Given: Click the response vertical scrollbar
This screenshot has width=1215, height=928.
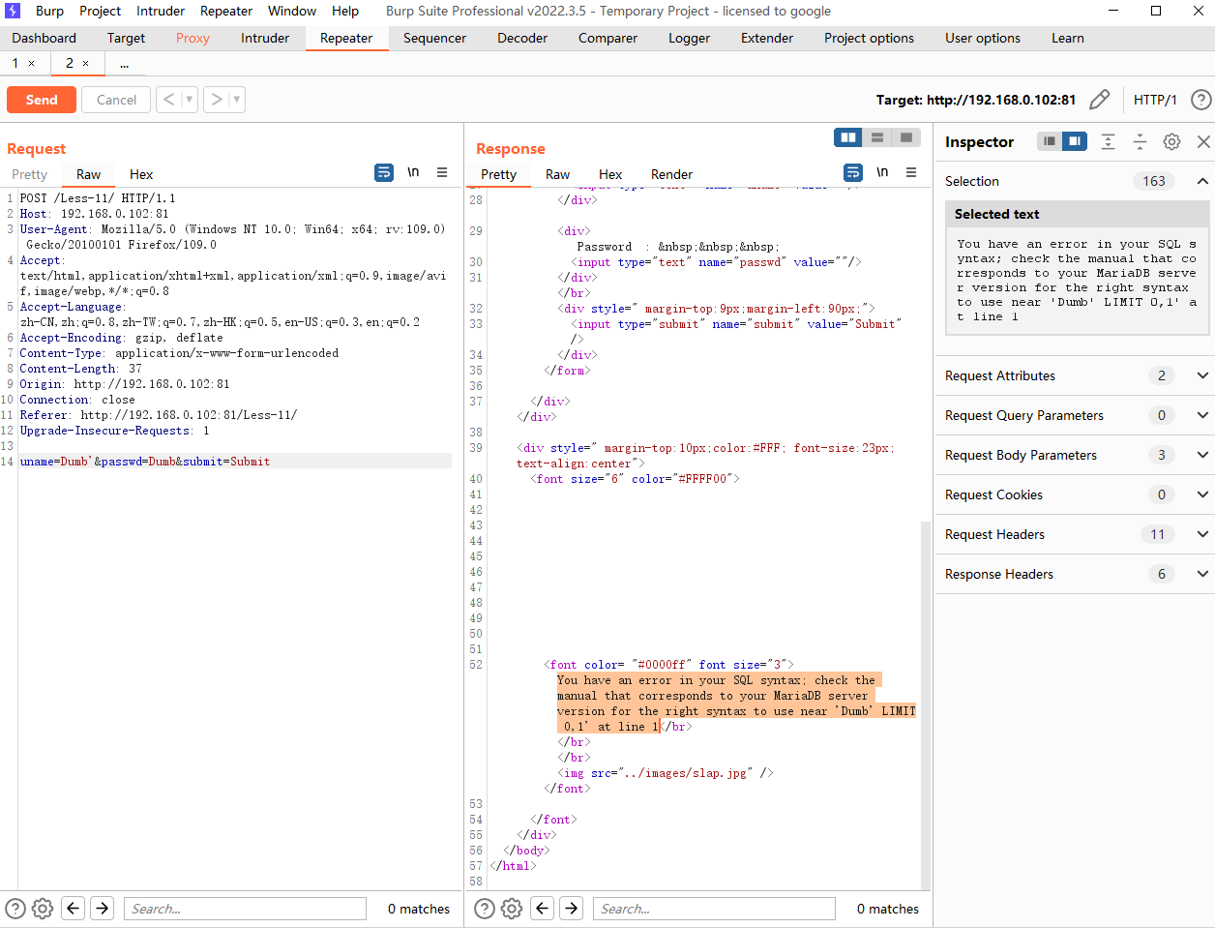Looking at the screenshot, I should coord(926,704).
